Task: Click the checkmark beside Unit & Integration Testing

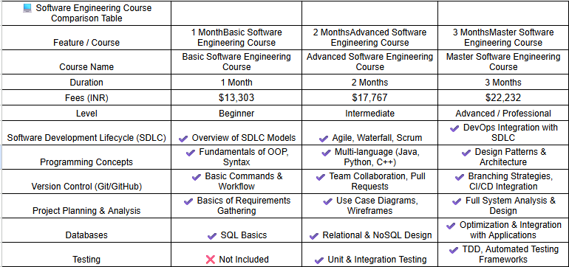Action: [319, 260]
